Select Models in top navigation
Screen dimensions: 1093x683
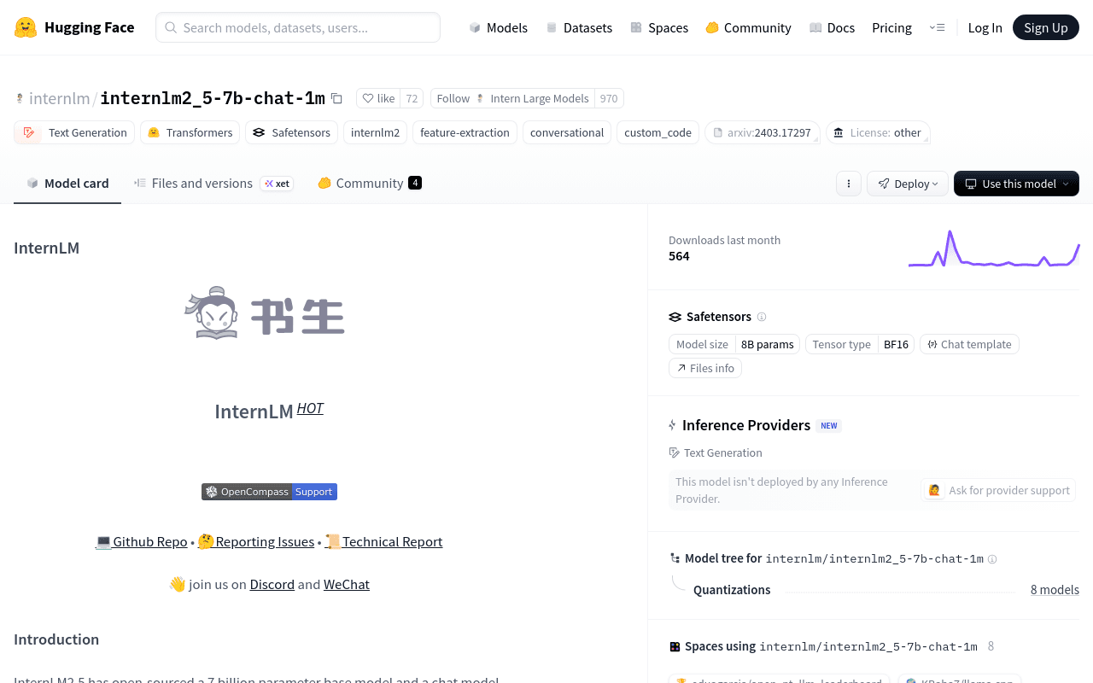tap(499, 27)
